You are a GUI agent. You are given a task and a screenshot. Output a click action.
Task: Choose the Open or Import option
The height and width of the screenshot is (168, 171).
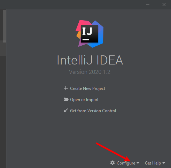(x=84, y=100)
